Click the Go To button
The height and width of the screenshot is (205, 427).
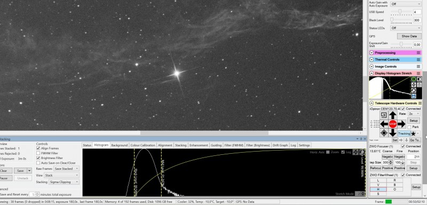coord(415,140)
